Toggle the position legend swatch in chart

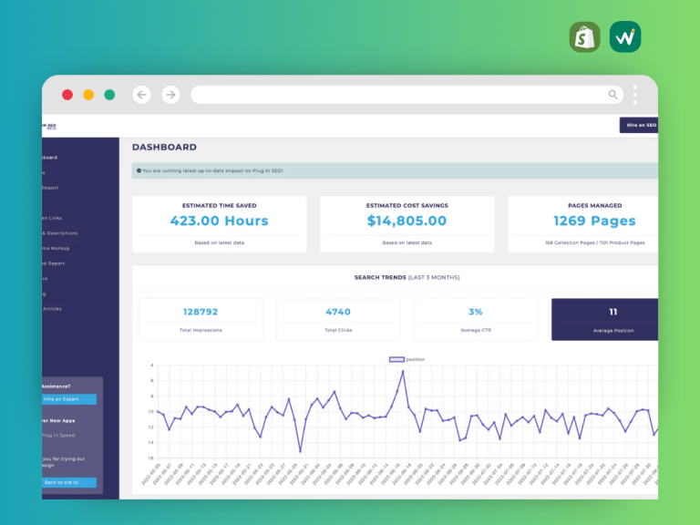coord(396,359)
